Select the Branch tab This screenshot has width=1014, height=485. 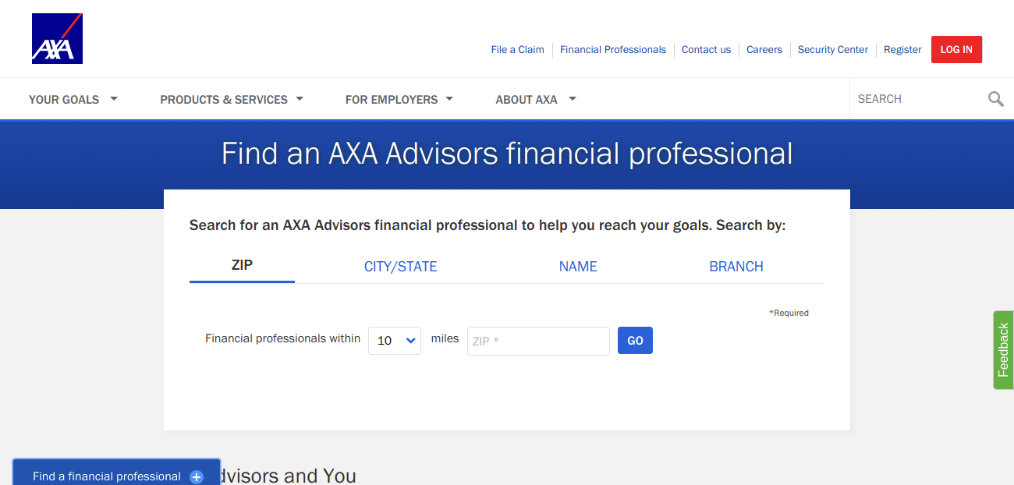point(736,267)
